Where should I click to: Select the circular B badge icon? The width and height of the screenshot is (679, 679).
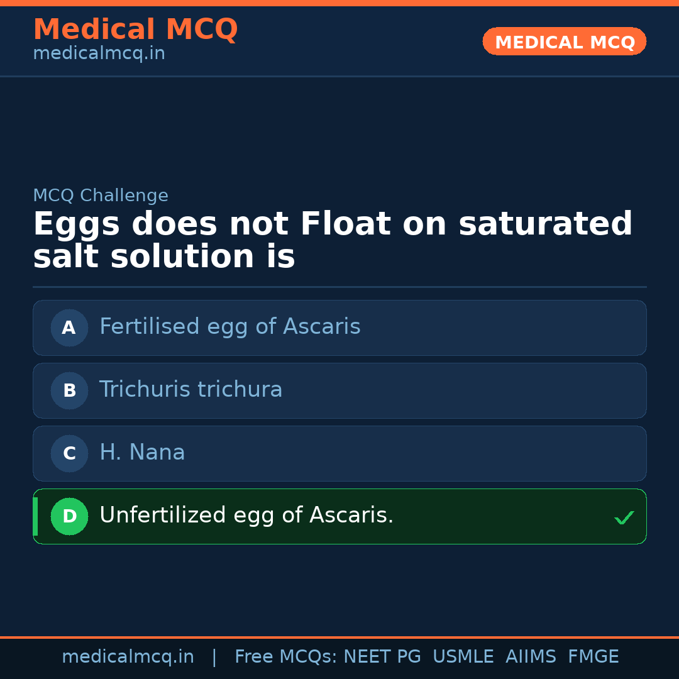pyautogui.click(x=69, y=390)
